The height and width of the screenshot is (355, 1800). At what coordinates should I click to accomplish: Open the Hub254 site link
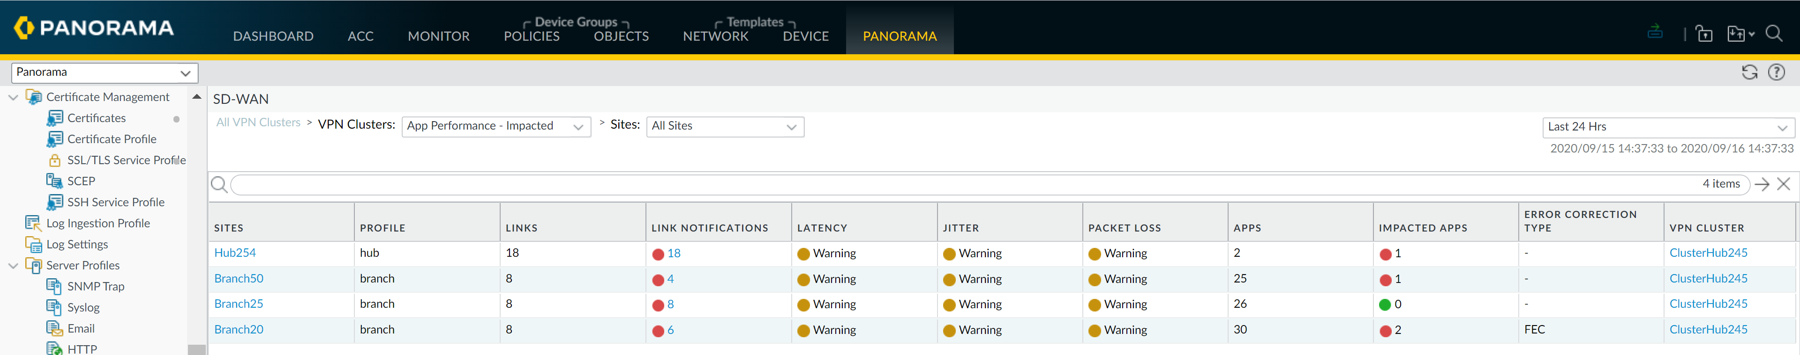tap(235, 253)
